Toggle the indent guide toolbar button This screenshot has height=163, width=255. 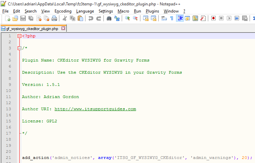tap(180, 18)
